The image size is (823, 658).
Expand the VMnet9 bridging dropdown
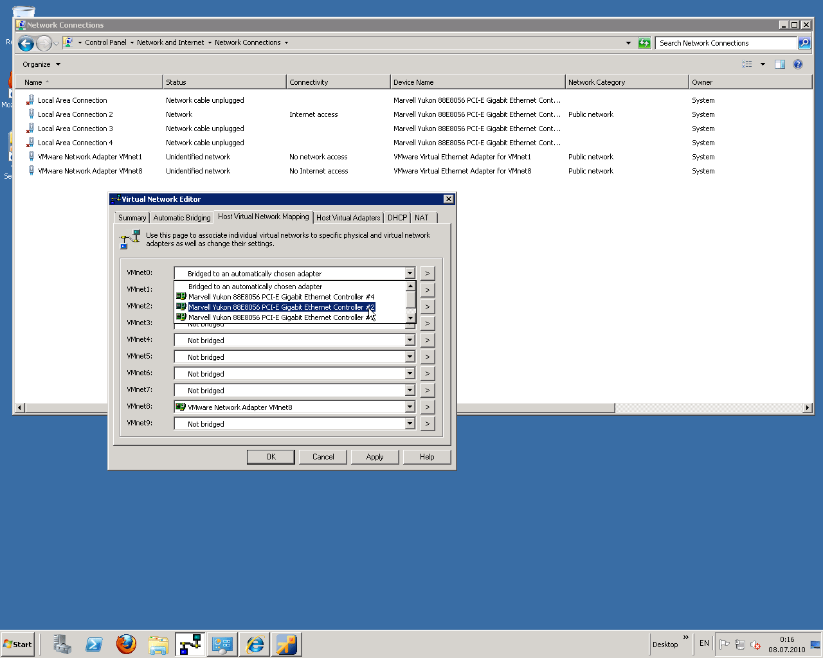click(410, 423)
